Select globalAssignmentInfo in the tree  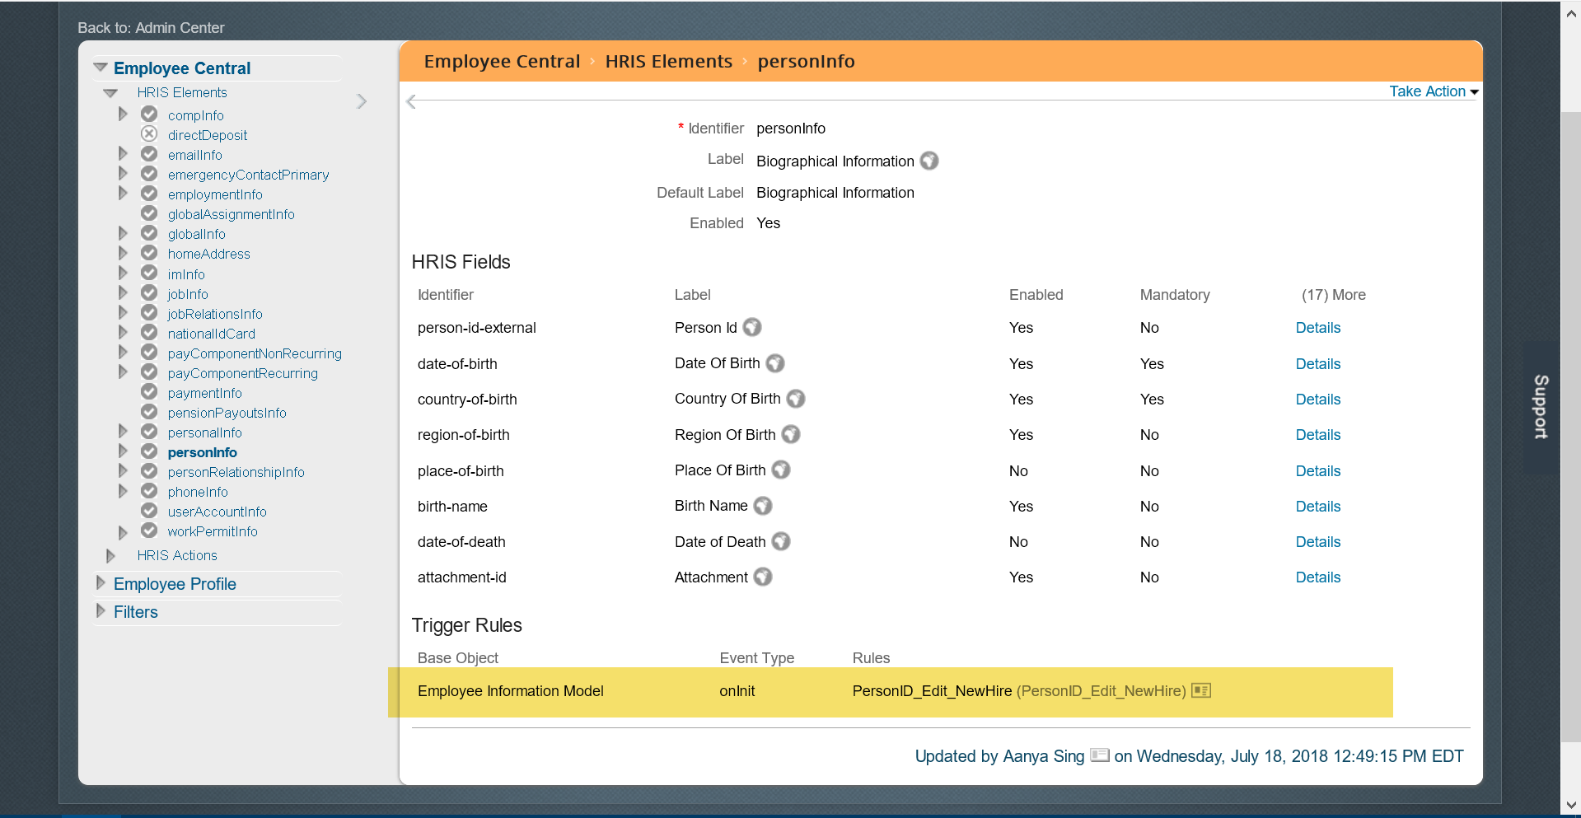click(x=232, y=214)
